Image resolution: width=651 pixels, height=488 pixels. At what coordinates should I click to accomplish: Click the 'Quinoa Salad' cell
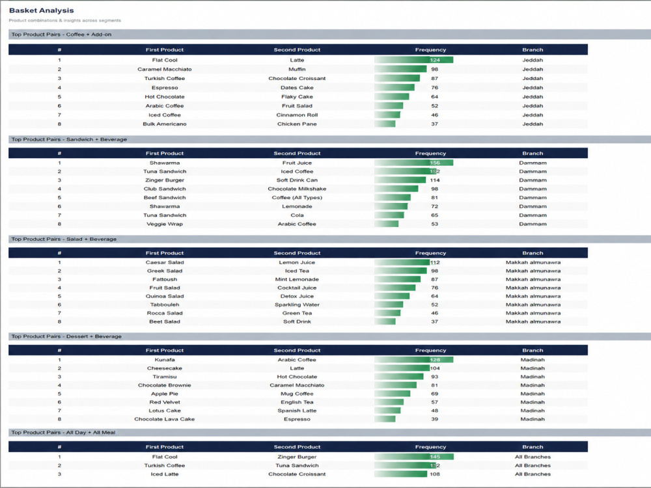(x=165, y=296)
